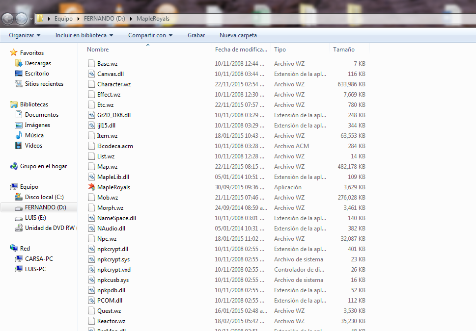476x331 pixels.
Task: Select CARSA-PC network computer
Action: pyautogui.click(x=39, y=258)
